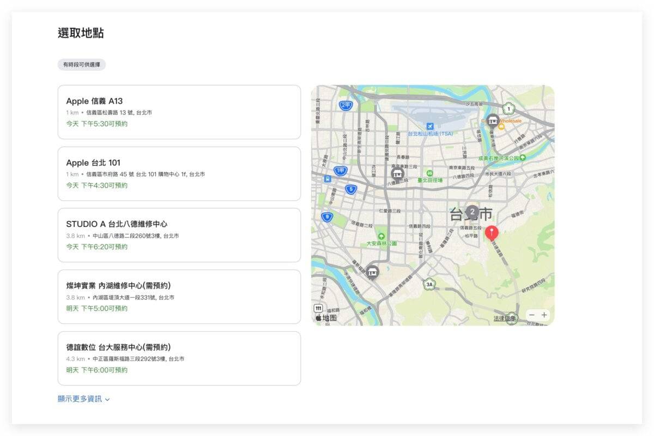The height and width of the screenshot is (436, 654).
Task: Click the Apple 地圖 logo on map
Action: click(326, 318)
